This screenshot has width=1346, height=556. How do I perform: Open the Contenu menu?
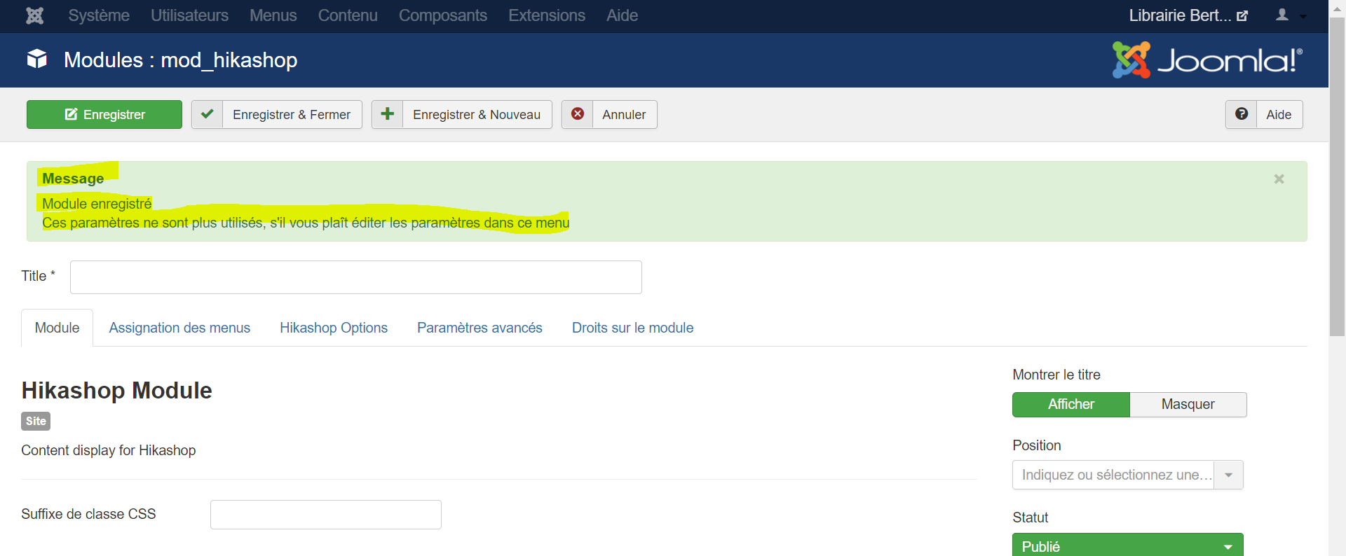click(348, 15)
